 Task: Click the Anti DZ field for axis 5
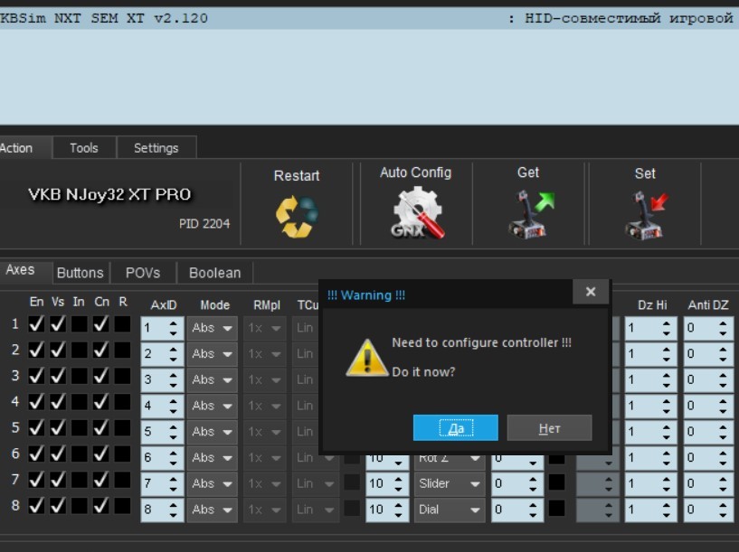[x=708, y=432]
